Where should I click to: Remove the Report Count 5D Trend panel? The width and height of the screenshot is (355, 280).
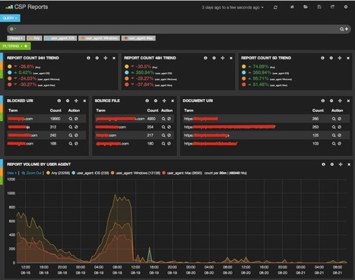[348, 58]
